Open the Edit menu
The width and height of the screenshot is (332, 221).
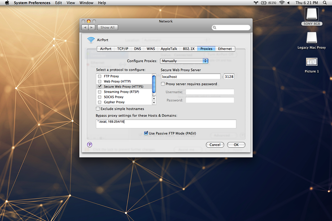[x=58, y=3]
